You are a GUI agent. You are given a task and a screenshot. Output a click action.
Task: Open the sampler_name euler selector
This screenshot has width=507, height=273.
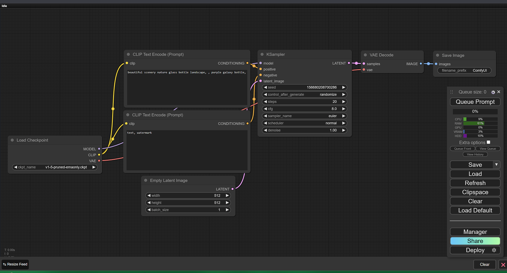coord(304,116)
